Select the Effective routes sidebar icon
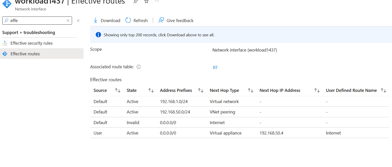 coord(5,54)
